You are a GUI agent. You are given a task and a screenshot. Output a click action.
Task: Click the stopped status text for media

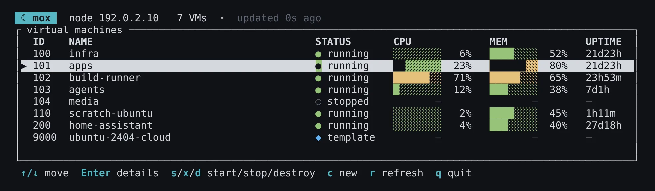[348, 101]
